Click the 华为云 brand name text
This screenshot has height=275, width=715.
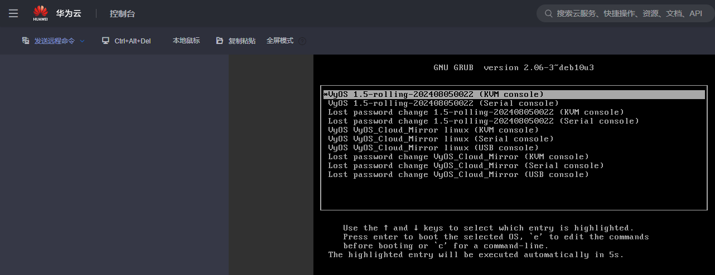(69, 13)
